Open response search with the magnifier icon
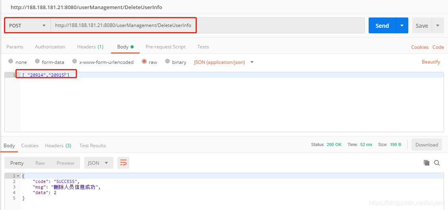 [437, 163]
